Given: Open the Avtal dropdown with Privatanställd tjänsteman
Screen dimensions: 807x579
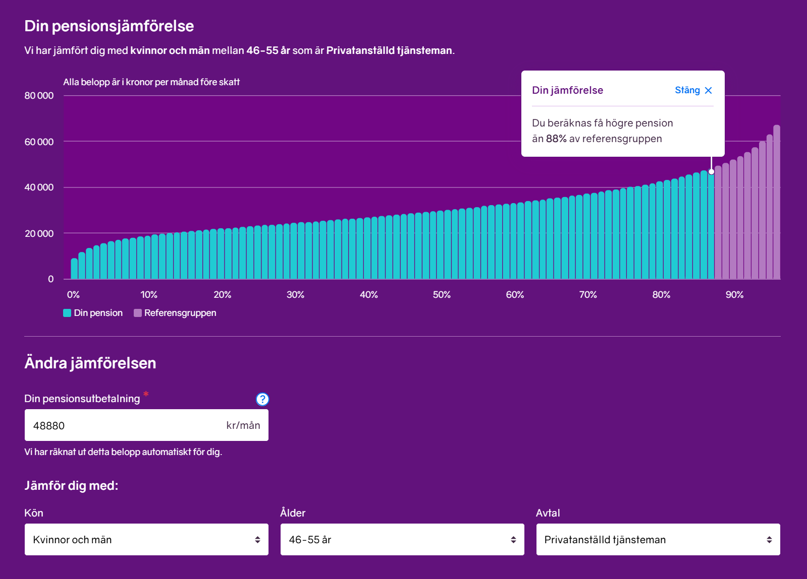Looking at the screenshot, I should (658, 539).
